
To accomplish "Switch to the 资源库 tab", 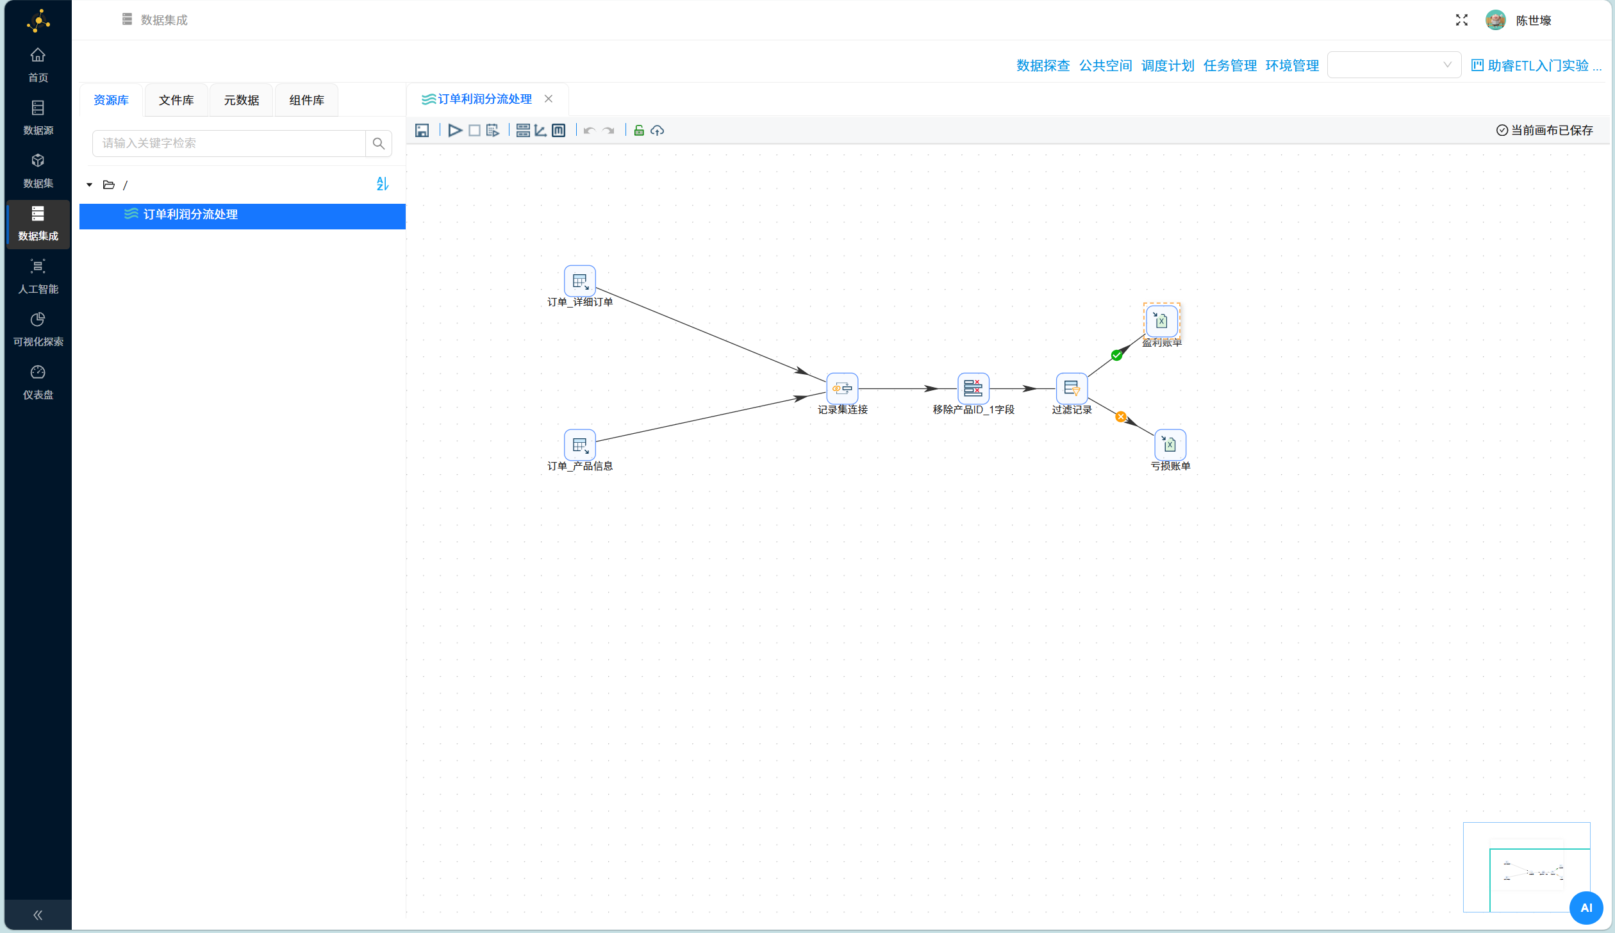I will pos(111,100).
